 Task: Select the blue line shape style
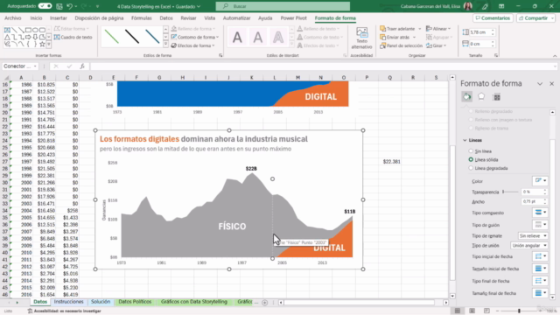pyautogui.click(x=152, y=37)
